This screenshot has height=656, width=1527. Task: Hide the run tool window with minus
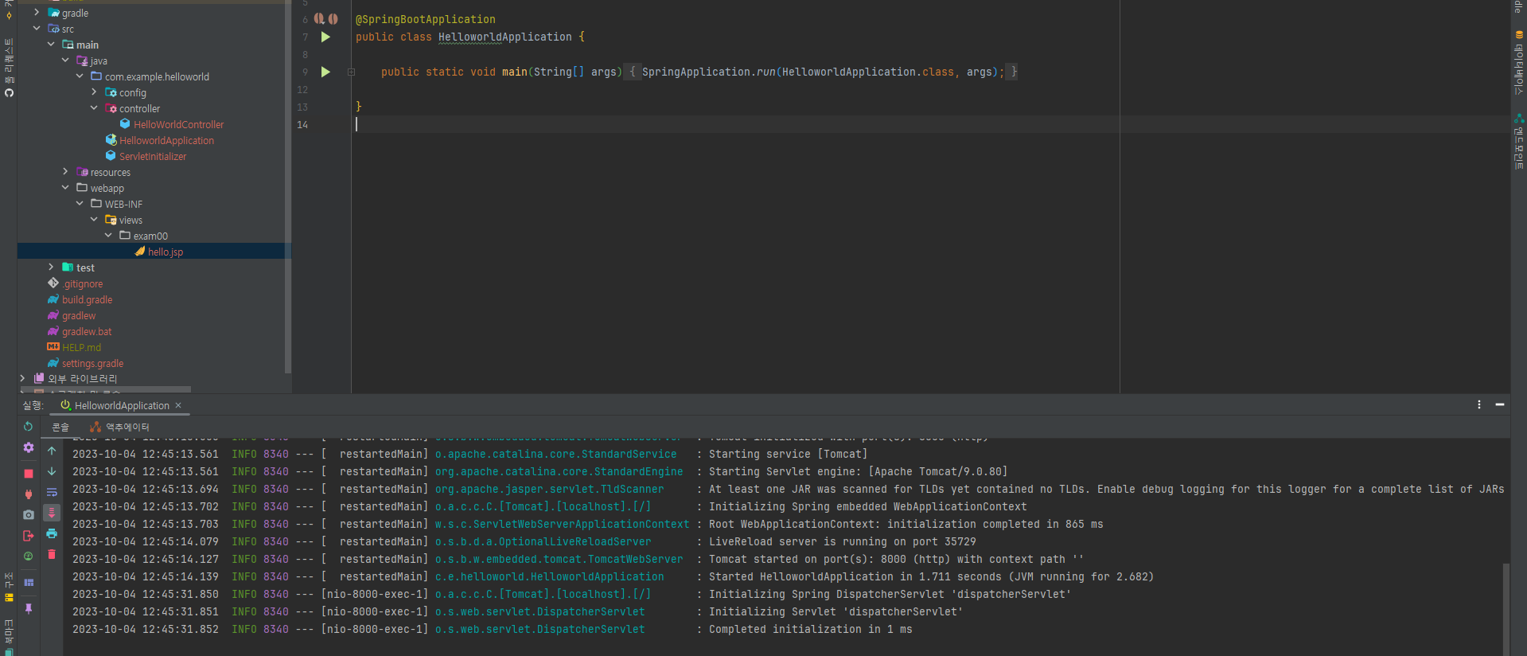[x=1500, y=405]
